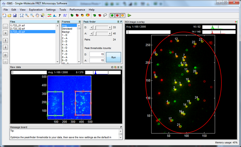Expand the Peak finder panel menu
The image size is (241, 147).
click(118, 22)
